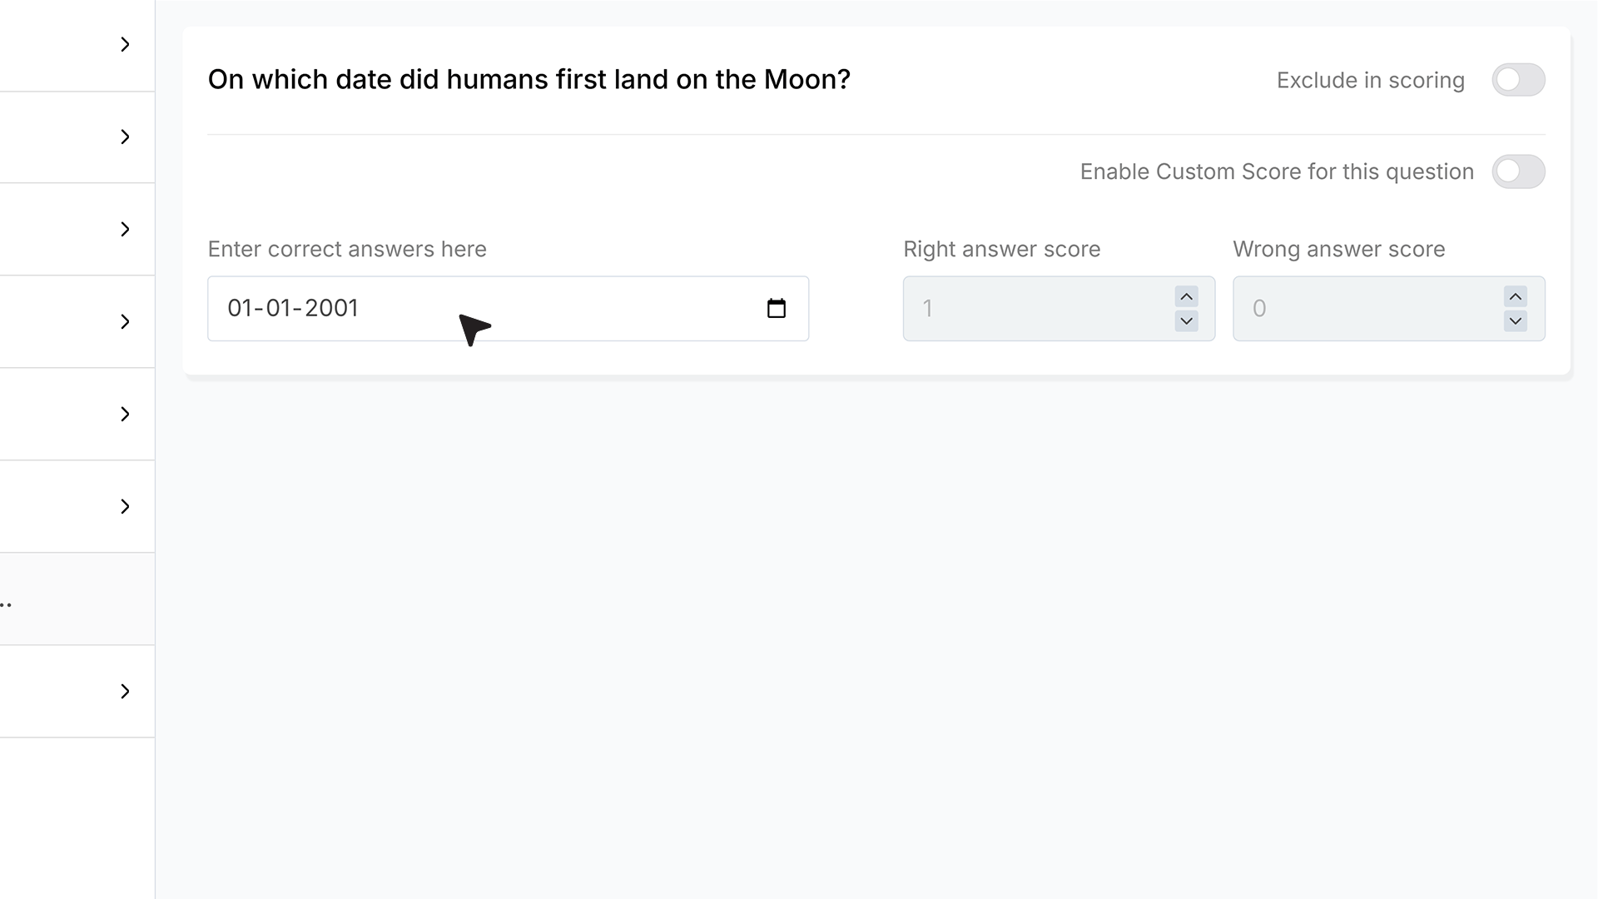This screenshot has height=899, width=1598.
Task: Click the Moon landing question title text
Action: [529, 79]
